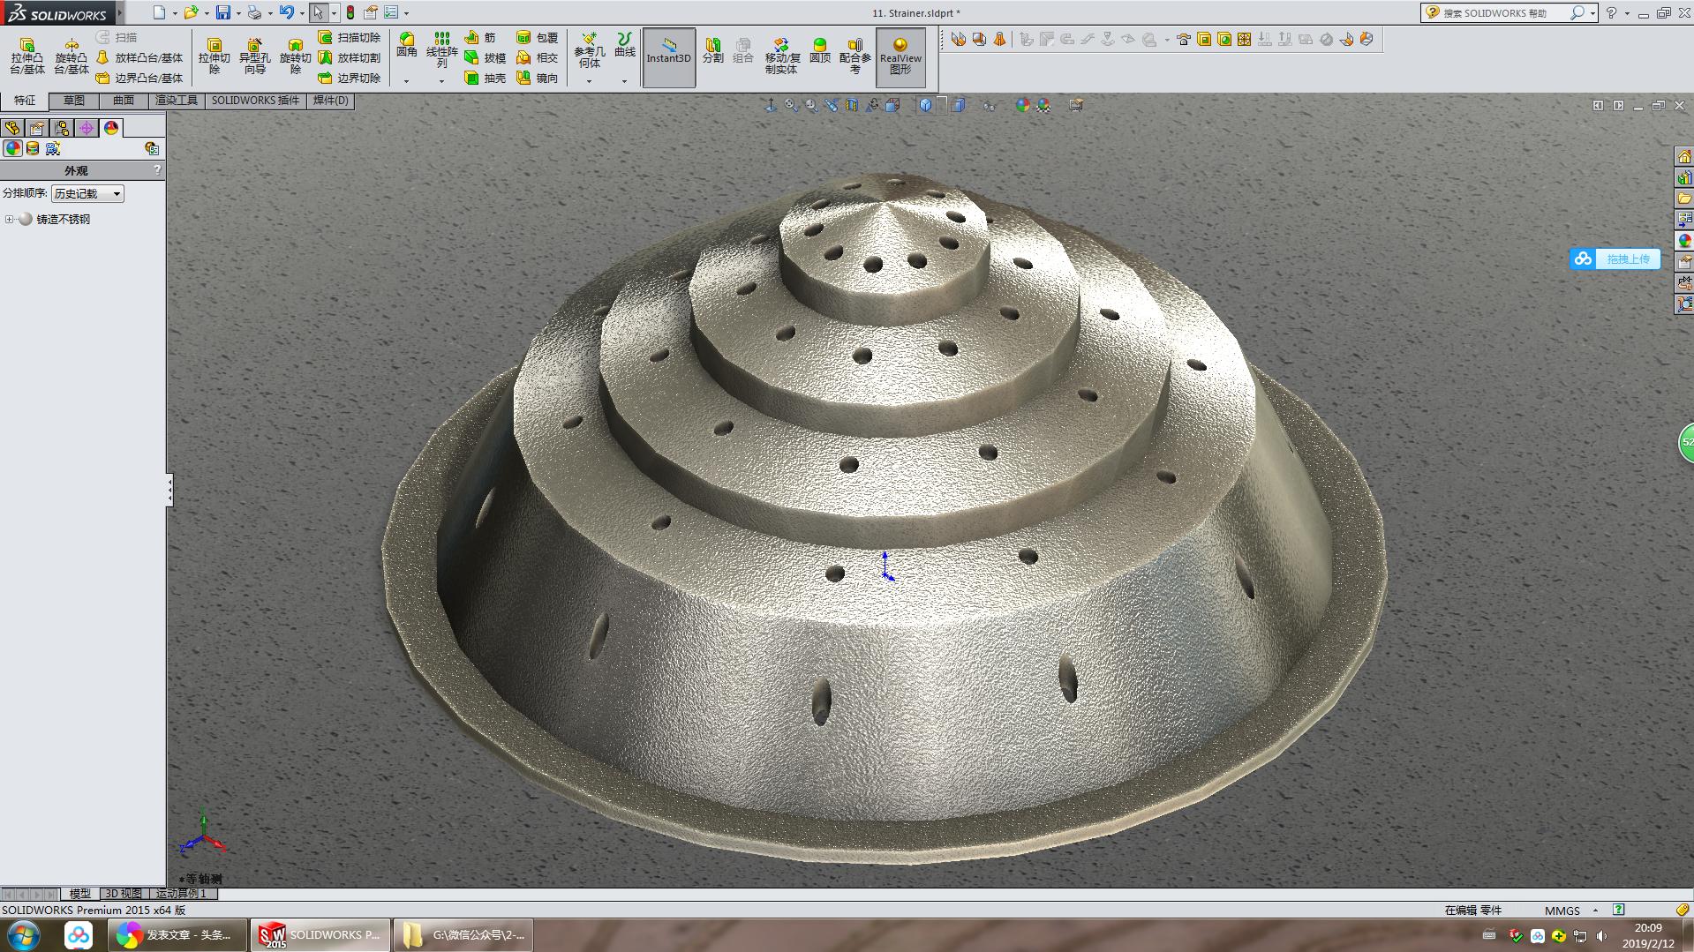Switch to the 草图 ribbon tab

pos(74,101)
